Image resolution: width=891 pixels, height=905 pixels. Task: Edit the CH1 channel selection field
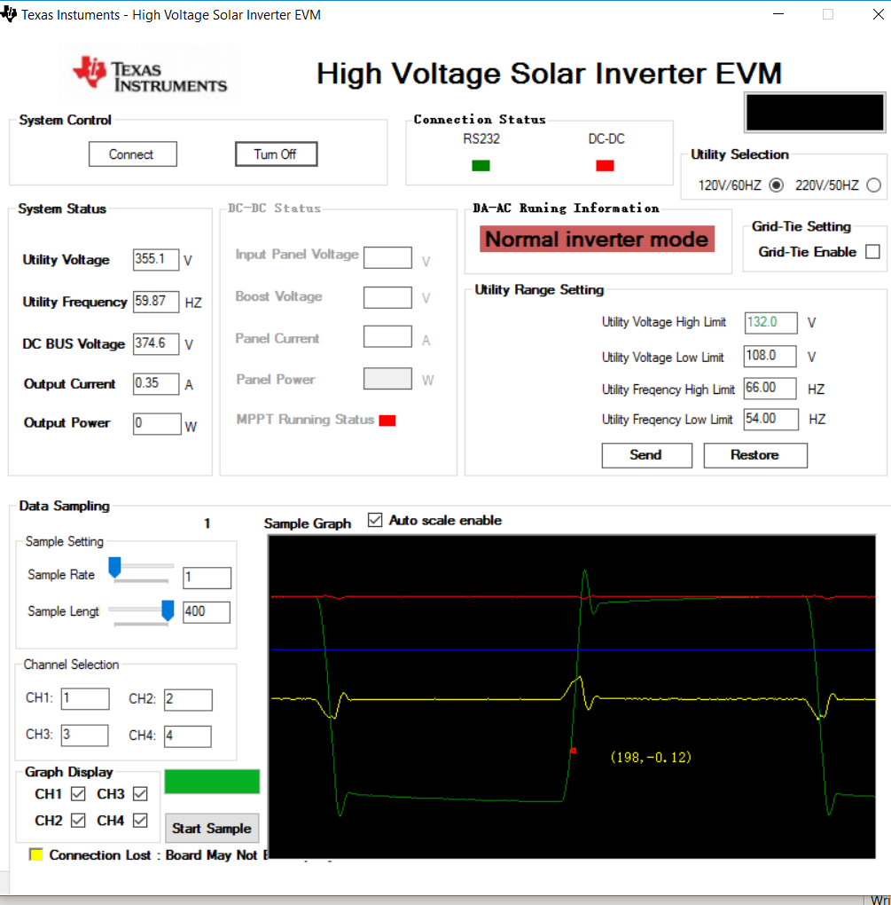(x=85, y=698)
